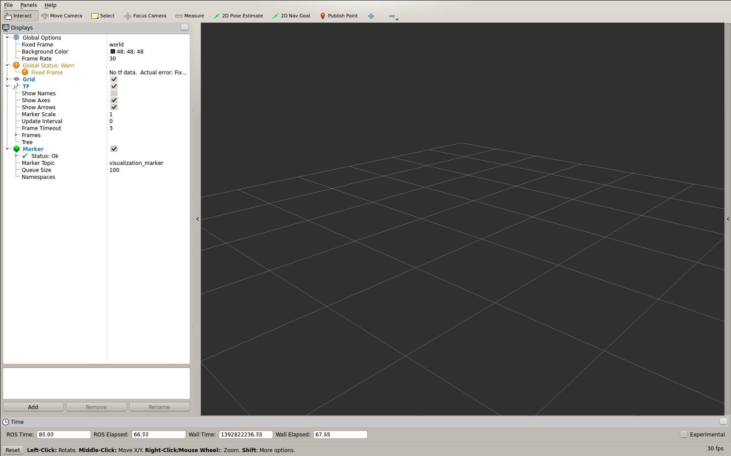Image resolution: width=731 pixels, height=456 pixels.
Task: Click the Wall Time field
Action: pos(245,435)
